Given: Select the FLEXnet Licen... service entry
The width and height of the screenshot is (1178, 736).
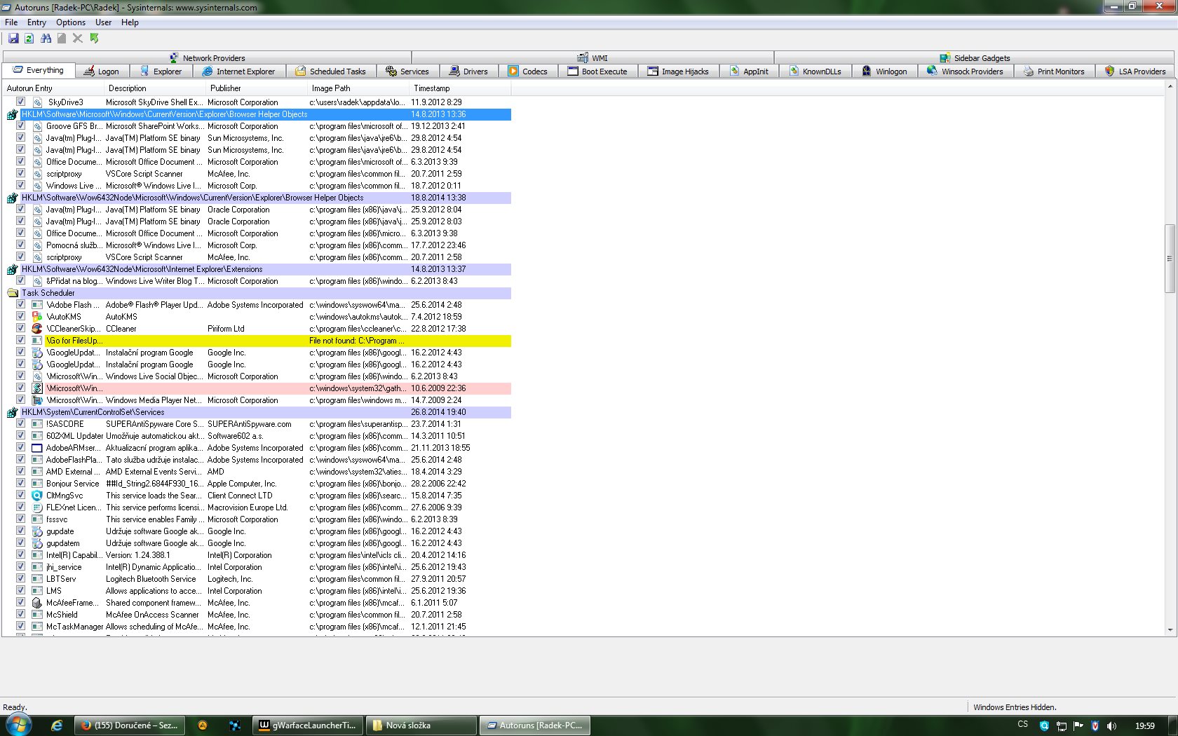Looking at the screenshot, I should point(258,507).
